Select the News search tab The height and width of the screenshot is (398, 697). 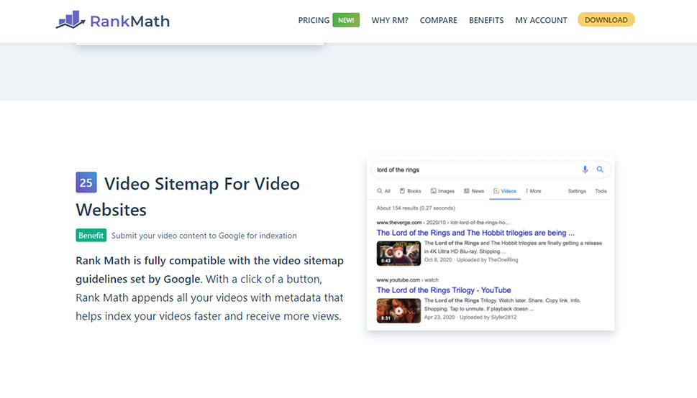(474, 191)
